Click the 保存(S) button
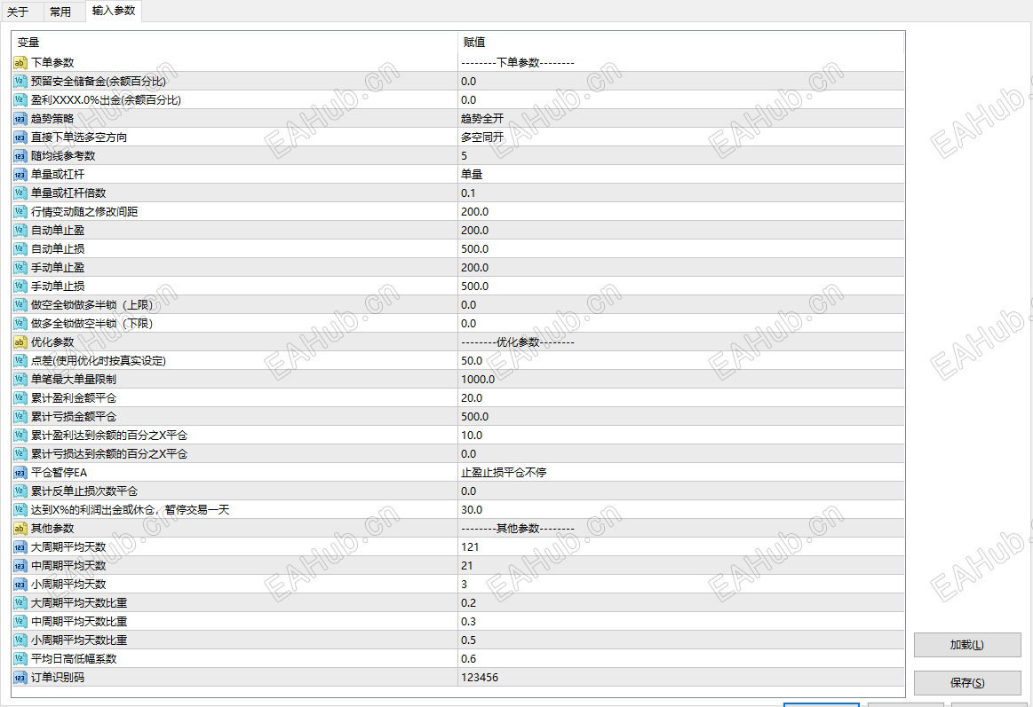Screen dimensions: 1033x707 click(967, 683)
